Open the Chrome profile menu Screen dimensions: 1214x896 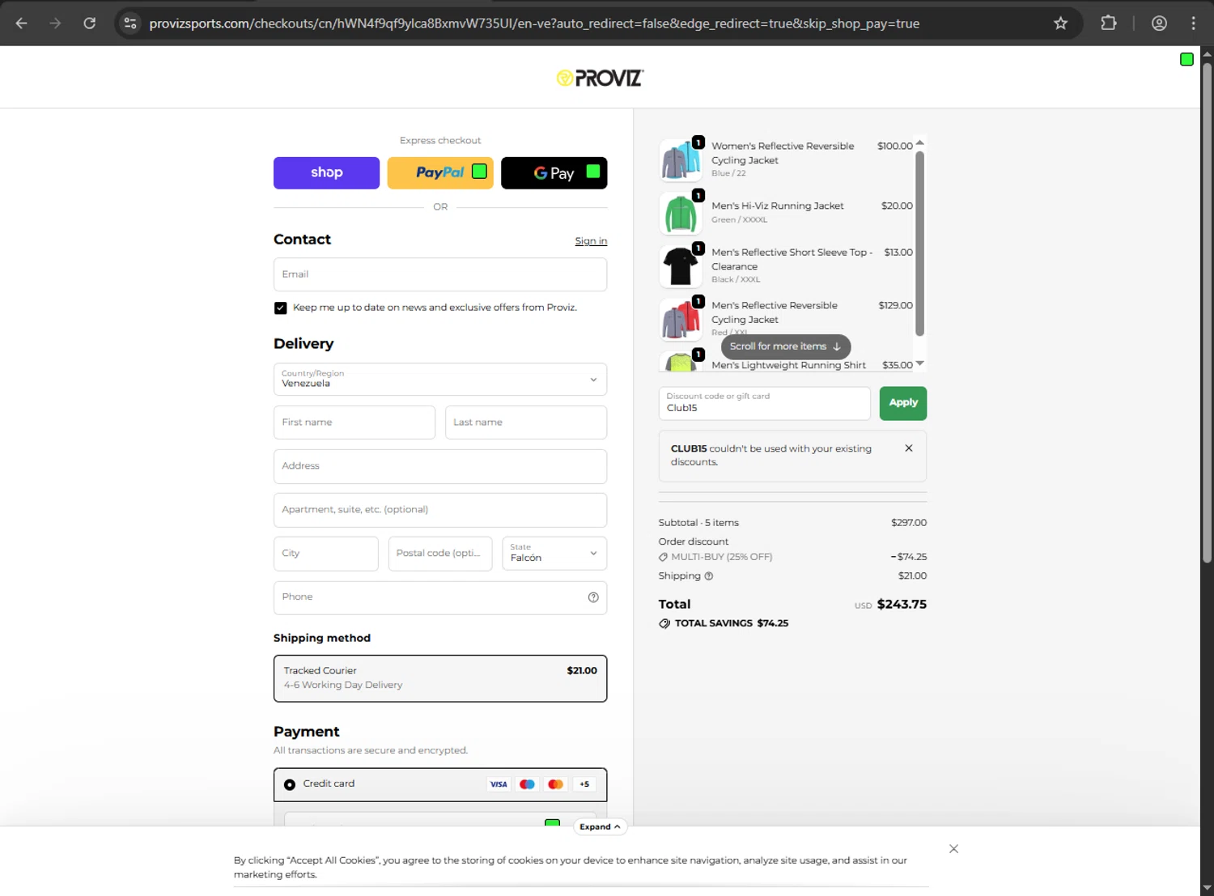[x=1159, y=23]
